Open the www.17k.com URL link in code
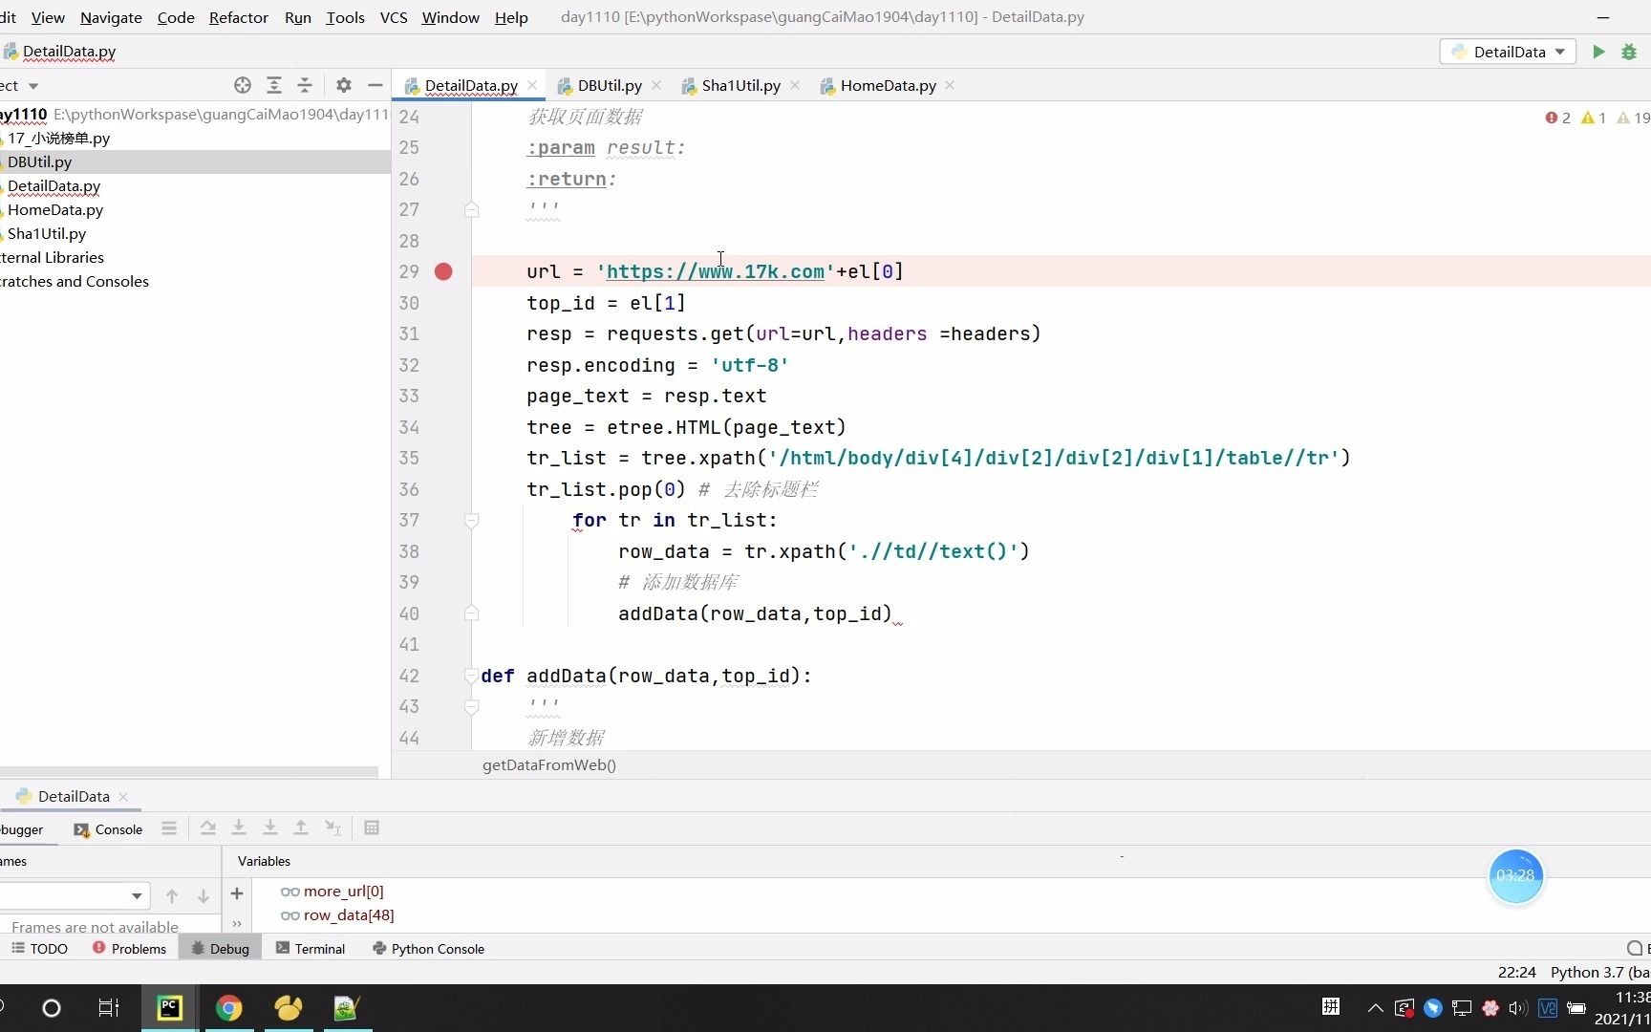Image resolution: width=1651 pixels, height=1032 pixels. pos(715,271)
